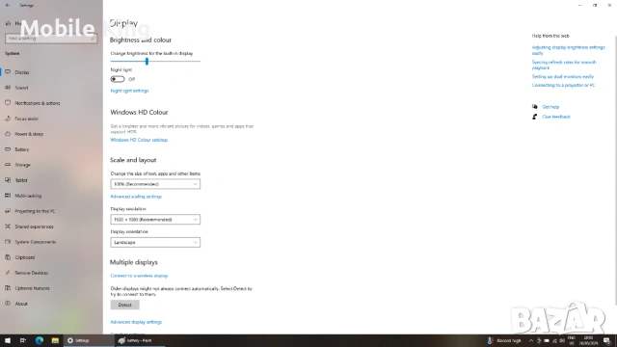
Task: Go to Focus assist settings
Action: [26, 119]
